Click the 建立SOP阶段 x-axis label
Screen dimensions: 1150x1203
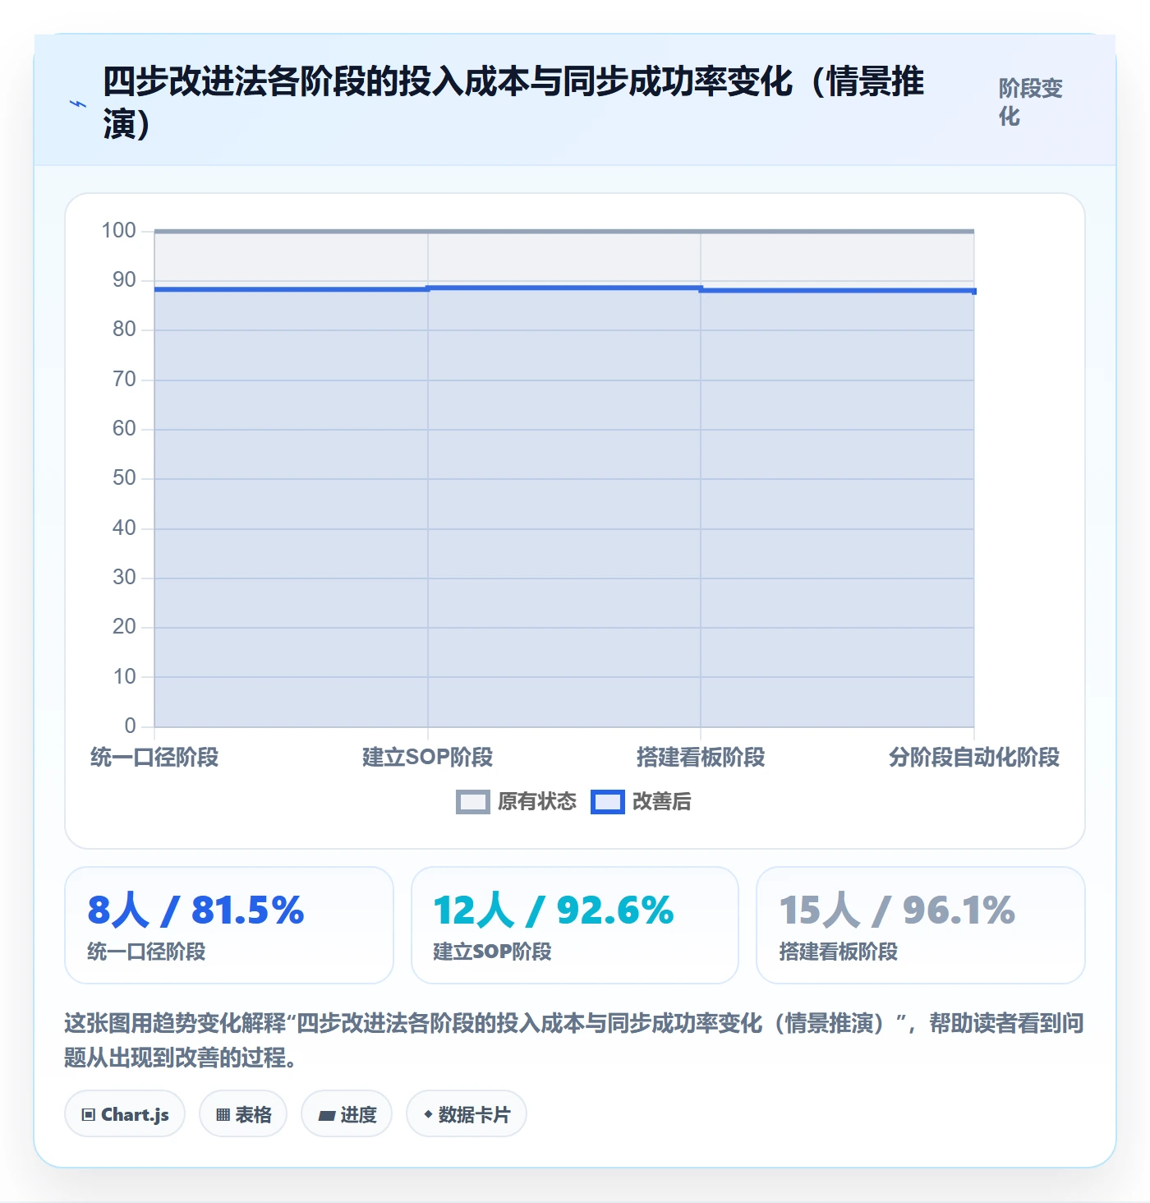pos(428,757)
